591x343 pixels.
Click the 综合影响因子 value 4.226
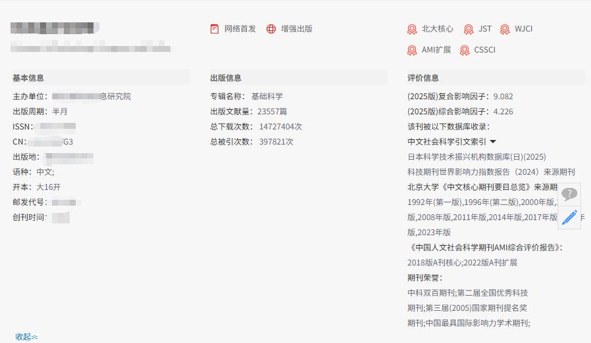click(503, 112)
